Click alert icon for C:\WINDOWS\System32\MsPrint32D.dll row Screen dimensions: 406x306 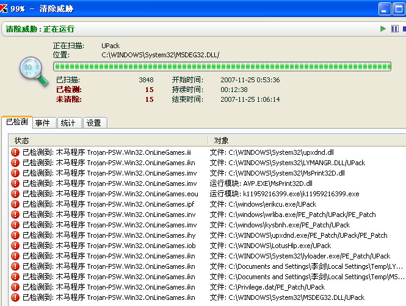point(15,173)
